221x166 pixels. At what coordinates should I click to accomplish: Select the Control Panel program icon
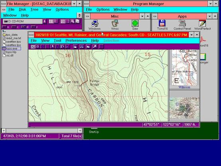pyautogui.click(x=182, y=25)
